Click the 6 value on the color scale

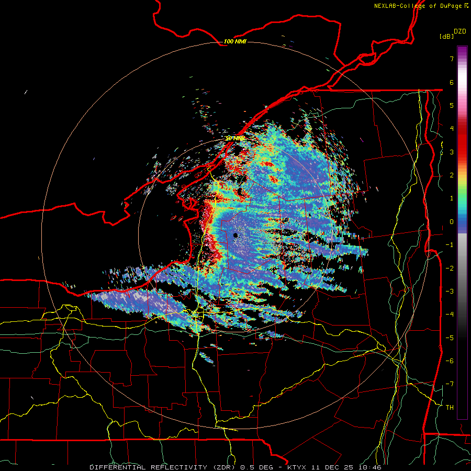coord(452,82)
